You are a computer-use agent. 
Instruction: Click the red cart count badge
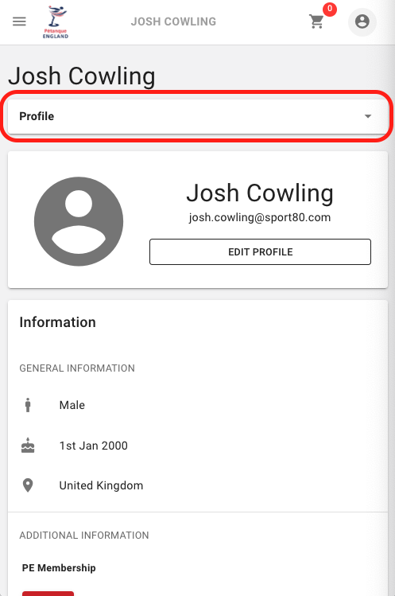330,9
